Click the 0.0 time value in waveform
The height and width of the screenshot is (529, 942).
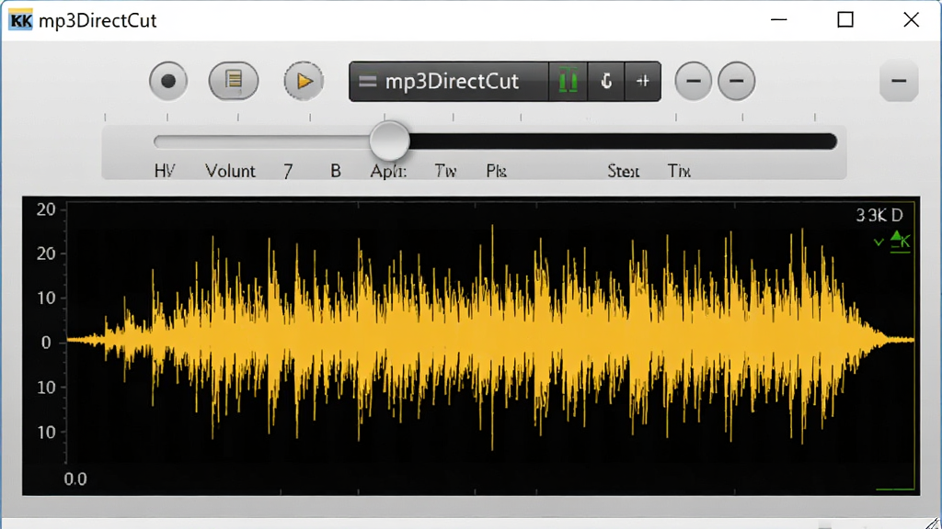[75, 478]
